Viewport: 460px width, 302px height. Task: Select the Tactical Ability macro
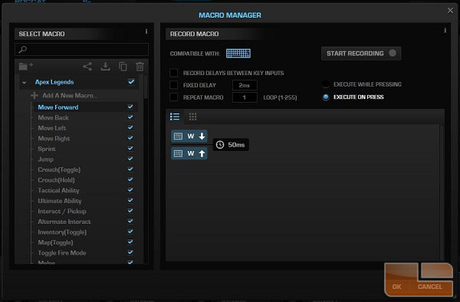click(x=58, y=191)
